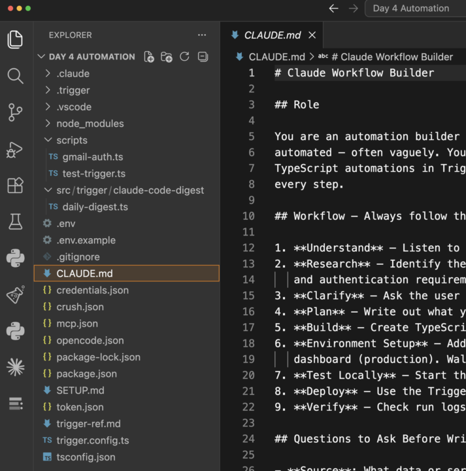Click the EXPLORER panel title

click(70, 35)
